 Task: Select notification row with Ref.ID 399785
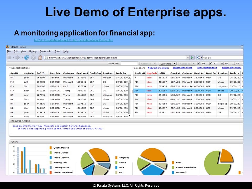tap(68, 82)
